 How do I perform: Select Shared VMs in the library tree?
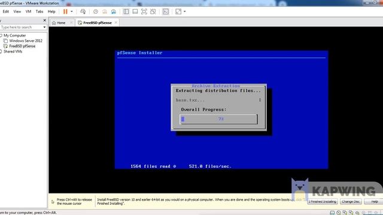(13, 51)
